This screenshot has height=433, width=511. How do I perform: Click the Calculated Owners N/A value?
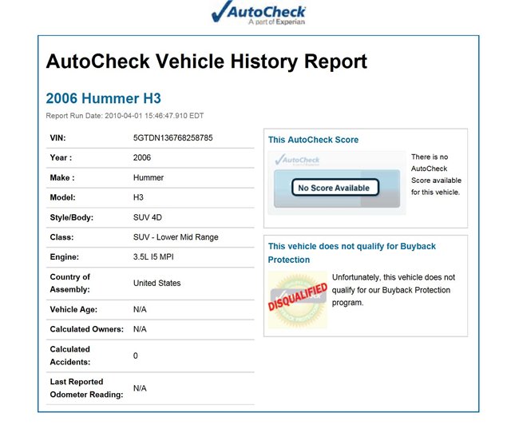(x=140, y=329)
